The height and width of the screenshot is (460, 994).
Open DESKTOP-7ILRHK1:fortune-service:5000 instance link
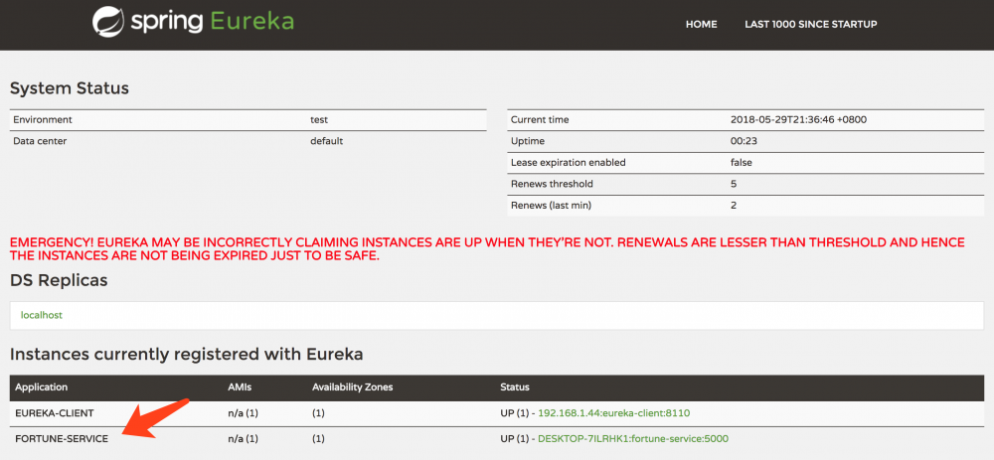click(x=633, y=438)
